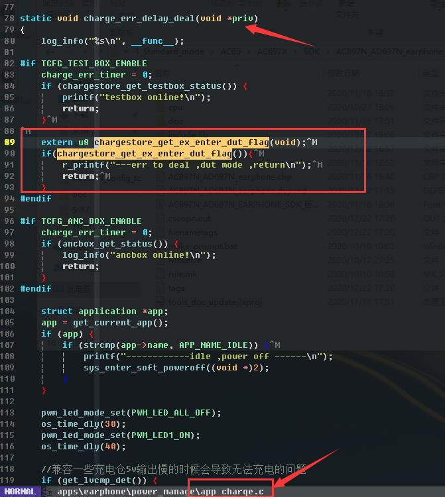Click os_time_dly(40) on line 116
Image resolution: width=445 pixels, height=497 pixels.
[x=84, y=447]
